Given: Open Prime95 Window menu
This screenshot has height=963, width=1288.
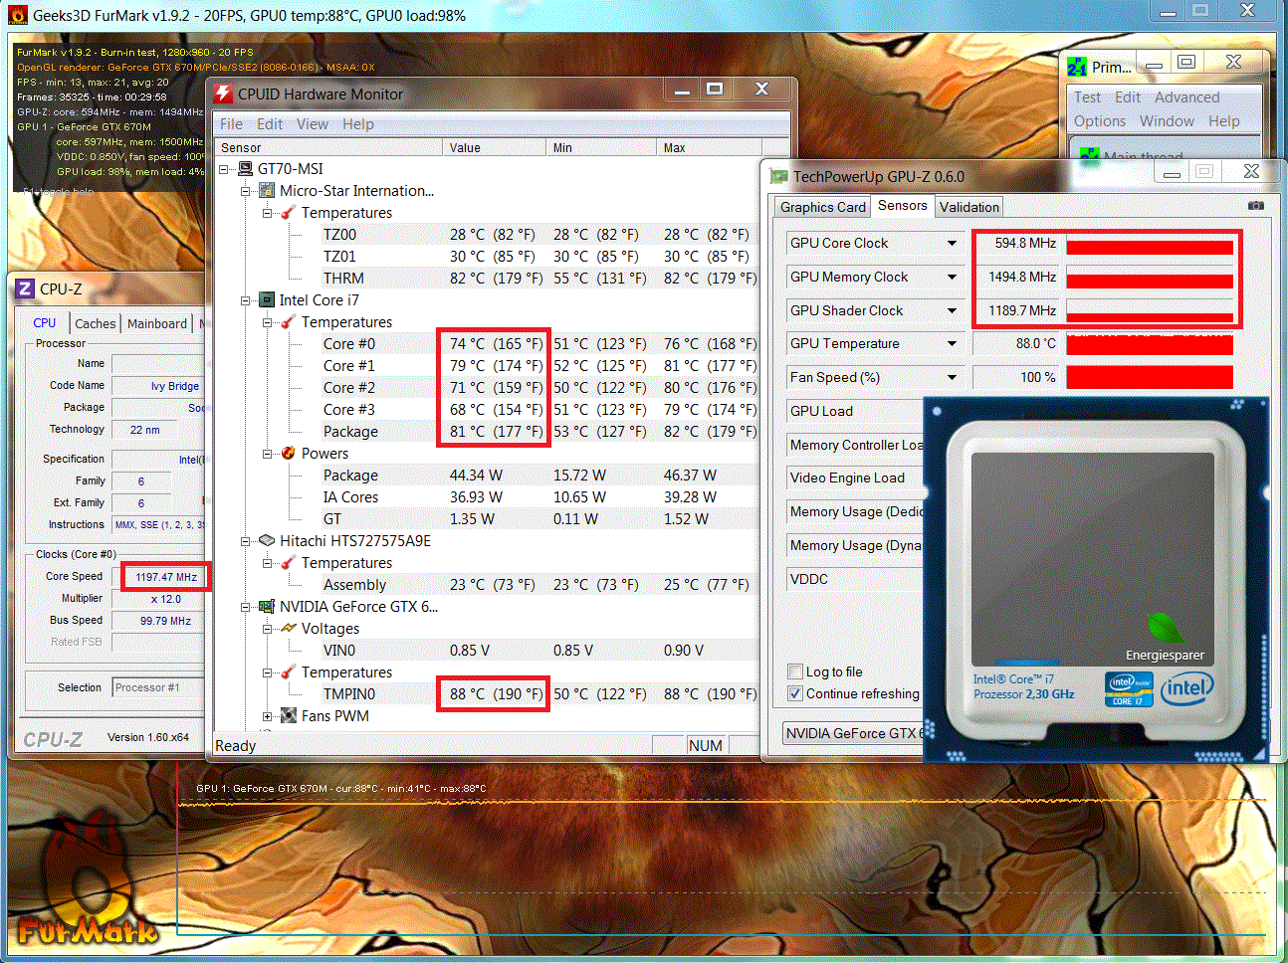Looking at the screenshot, I should tap(1167, 121).
